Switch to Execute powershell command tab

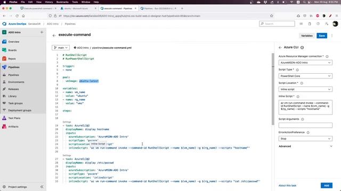click(38, 8)
